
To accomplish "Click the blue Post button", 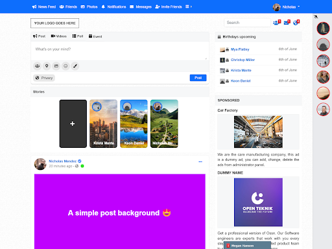I will click(198, 78).
